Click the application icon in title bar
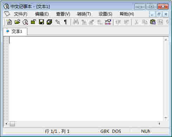This screenshot has height=137, width=172. (6, 6)
